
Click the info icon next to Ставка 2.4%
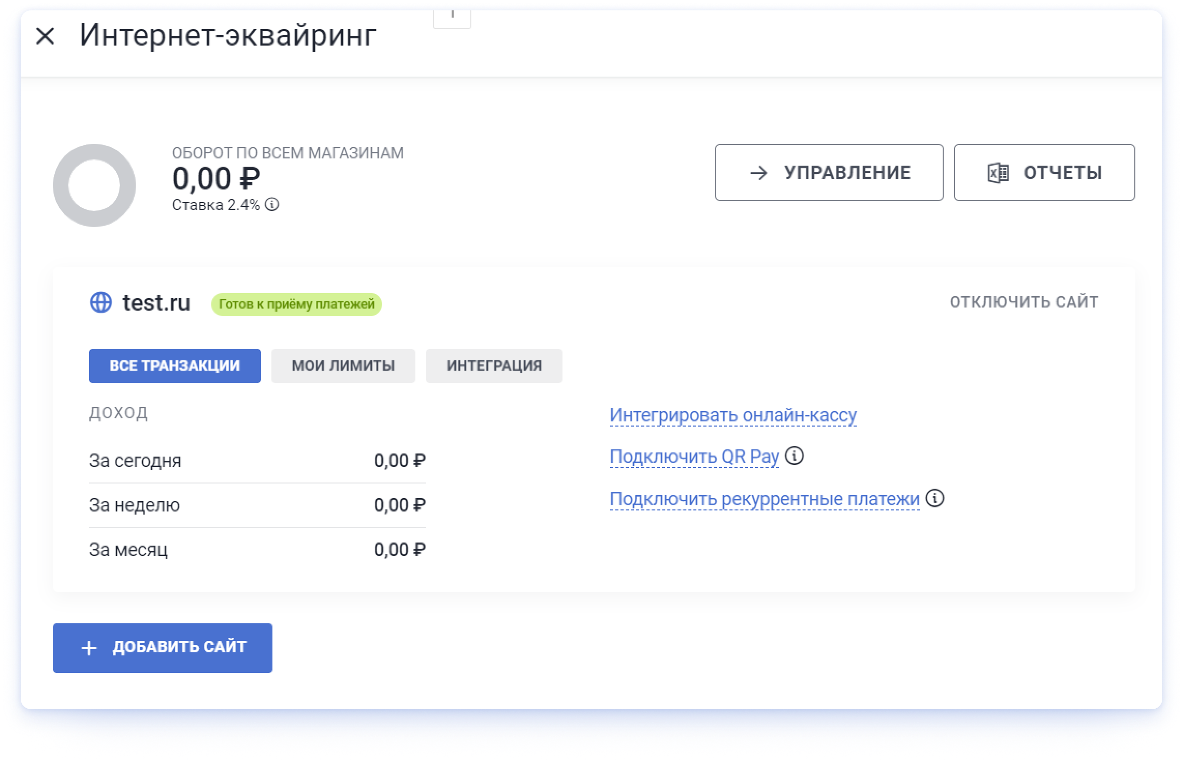pyautogui.click(x=272, y=204)
